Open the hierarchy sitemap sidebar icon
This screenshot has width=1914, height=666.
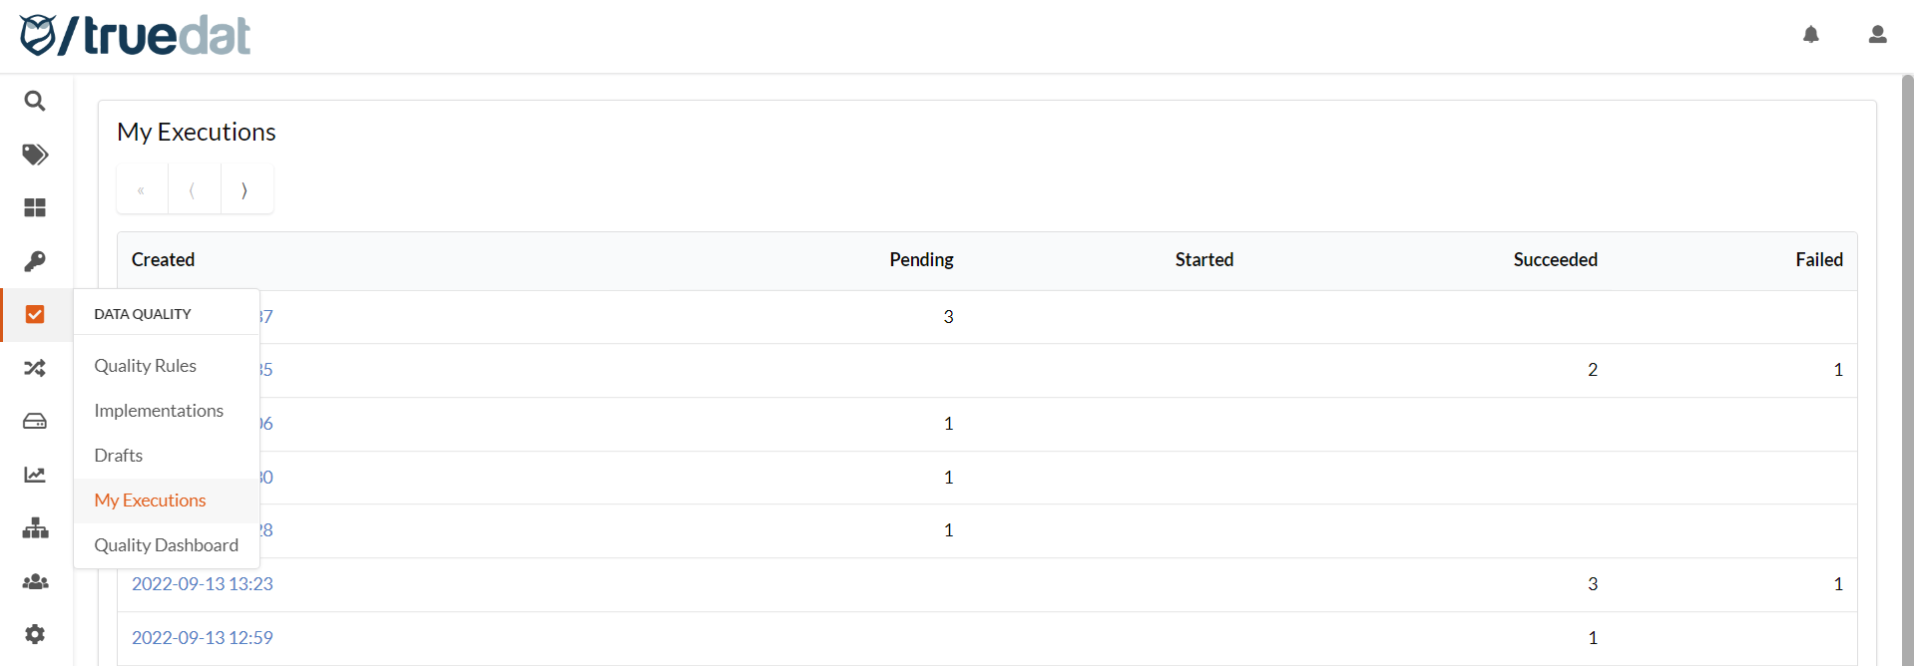(35, 527)
